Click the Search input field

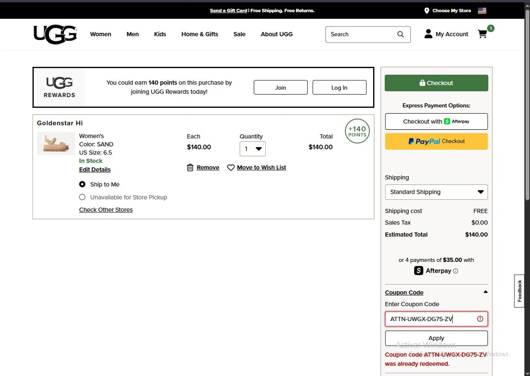(x=368, y=34)
